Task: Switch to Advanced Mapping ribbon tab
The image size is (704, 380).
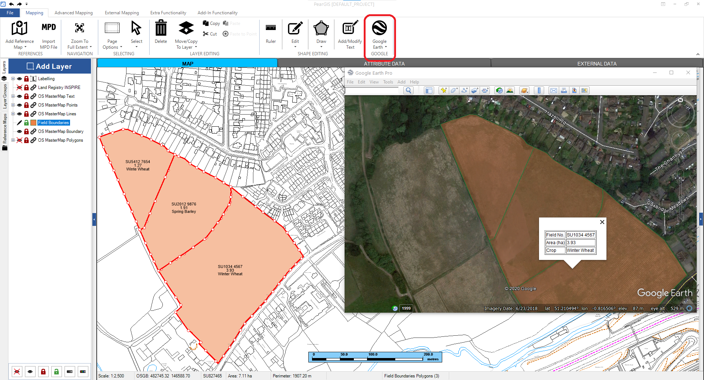Action: (x=74, y=13)
